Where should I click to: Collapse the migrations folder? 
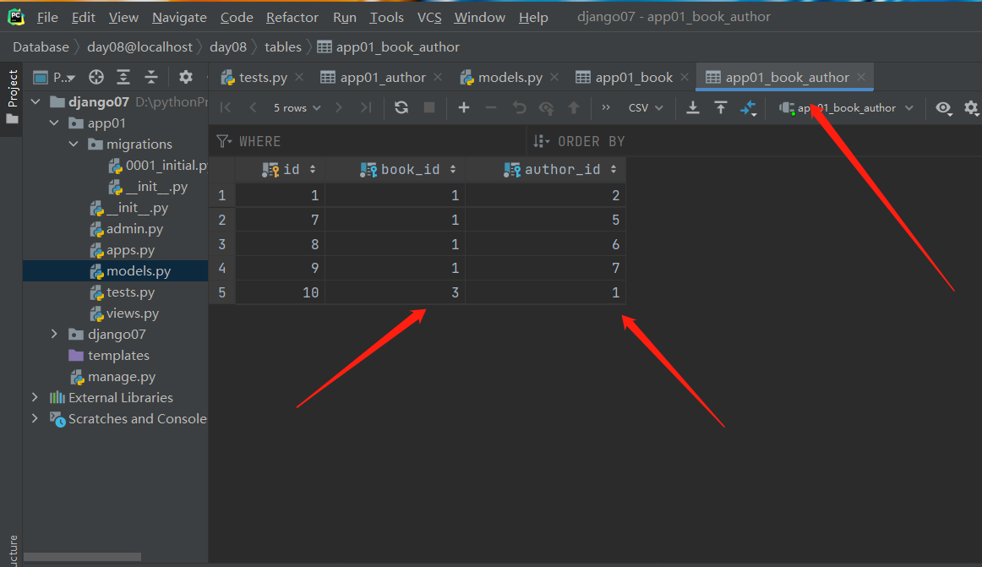pos(74,144)
